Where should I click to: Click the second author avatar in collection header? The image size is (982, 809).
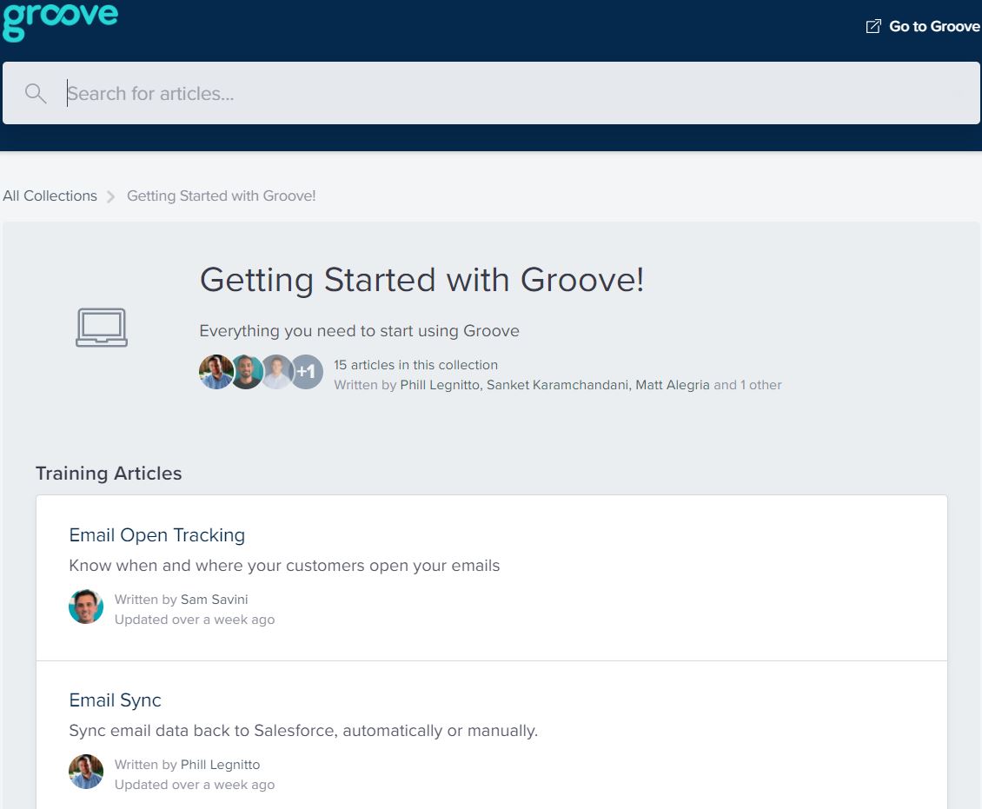click(x=248, y=372)
